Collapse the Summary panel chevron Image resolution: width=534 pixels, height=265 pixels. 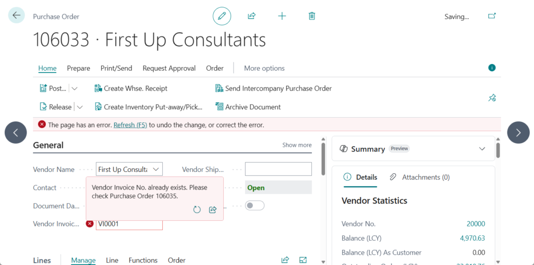[x=482, y=149]
